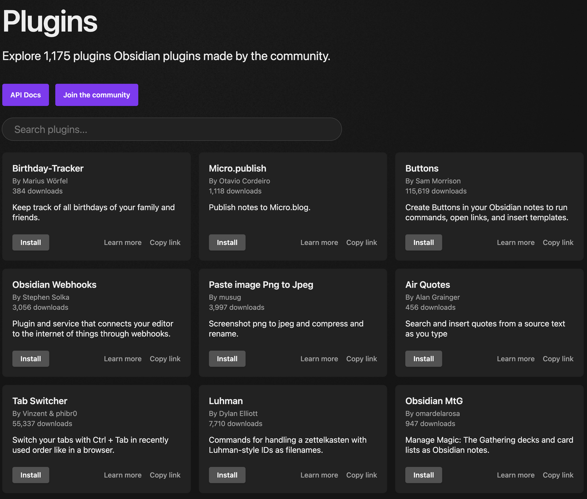Install the Birthday-Tracker plugin
This screenshot has width=587, height=499.
click(x=31, y=242)
